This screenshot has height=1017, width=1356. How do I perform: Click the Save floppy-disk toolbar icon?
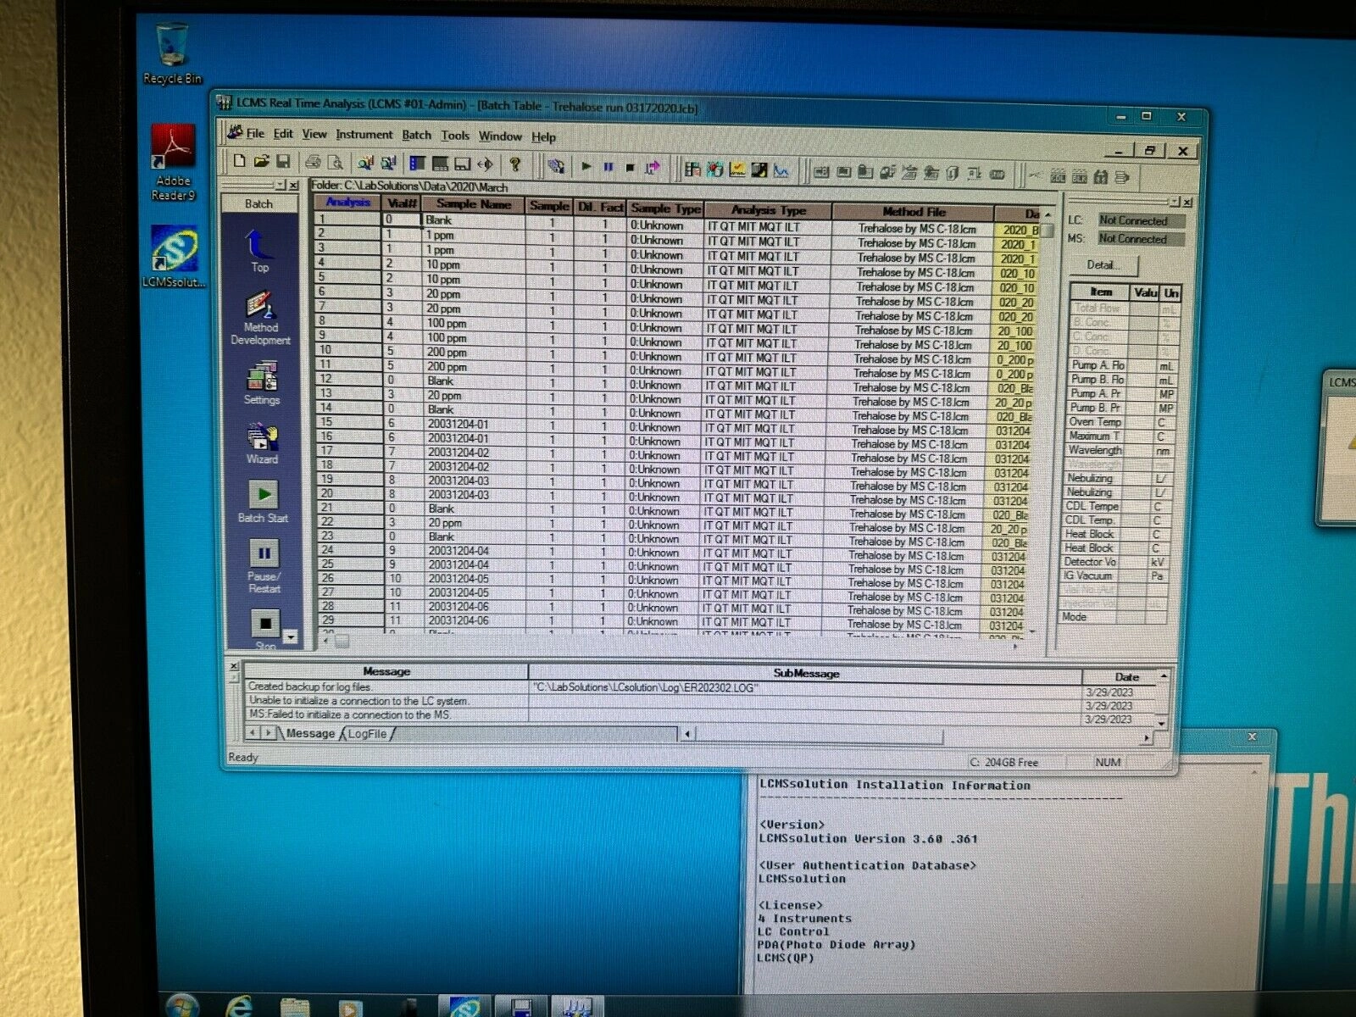(283, 161)
